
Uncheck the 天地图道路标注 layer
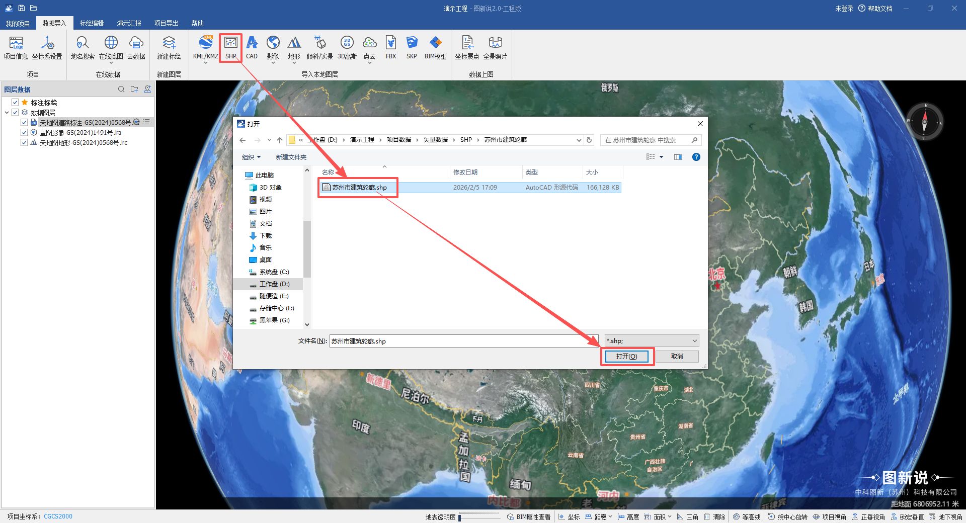point(24,122)
